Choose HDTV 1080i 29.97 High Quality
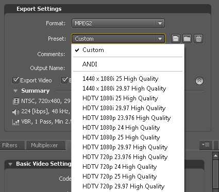 pos(128,108)
